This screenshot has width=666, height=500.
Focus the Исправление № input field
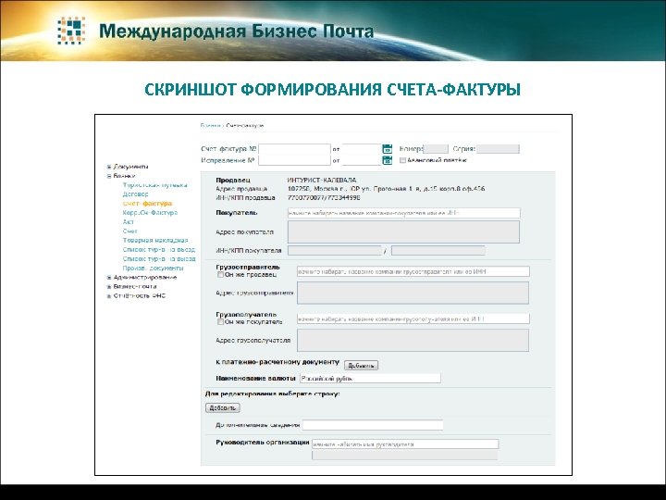click(x=294, y=161)
